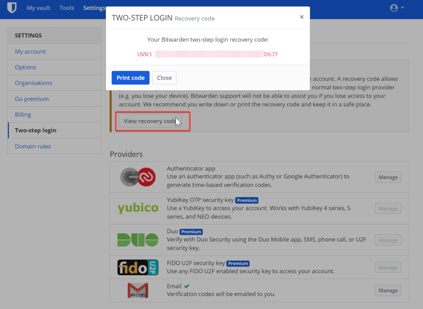Open the Options settings page
This screenshot has height=309, width=423.
[x=55, y=67]
